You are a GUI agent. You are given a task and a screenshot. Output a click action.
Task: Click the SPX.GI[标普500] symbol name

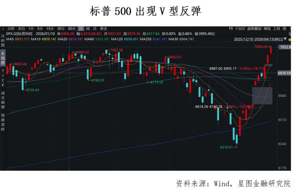click(20, 34)
